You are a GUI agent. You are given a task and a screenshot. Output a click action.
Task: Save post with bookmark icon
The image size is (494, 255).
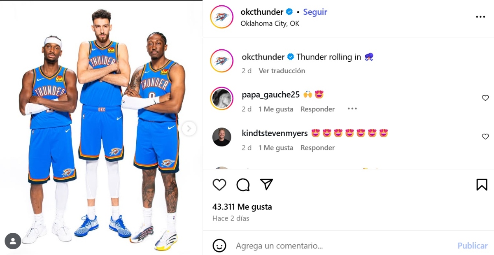tap(482, 185)
